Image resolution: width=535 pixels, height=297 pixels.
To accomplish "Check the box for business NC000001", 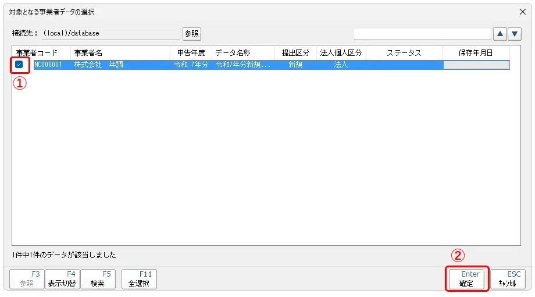I will pyautogui.click(x=19, y=65).
